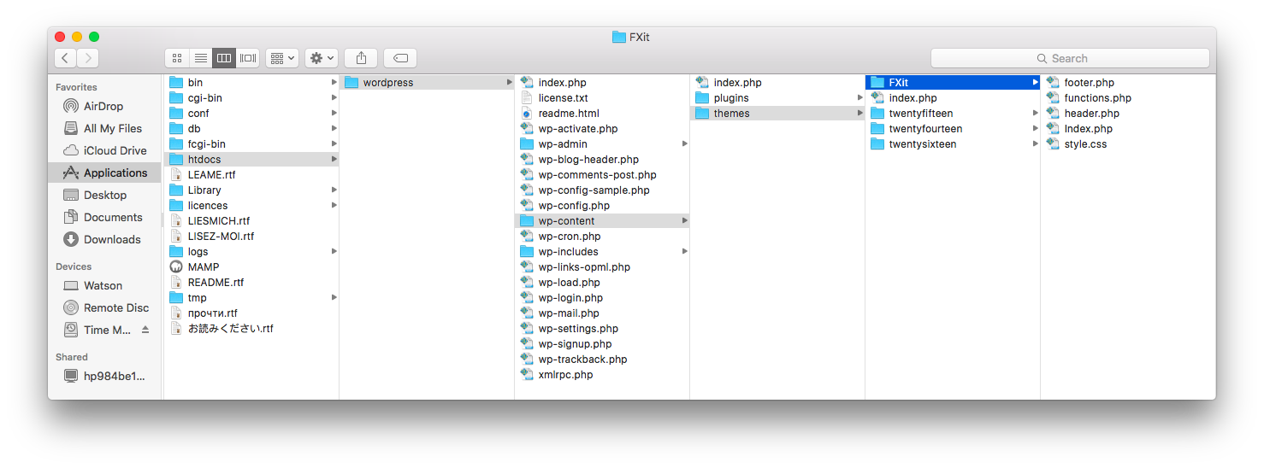Expand the bin folder arrow
This screenshot has width=1264, height=468.
pyautogui.click(x=334, y=83)
